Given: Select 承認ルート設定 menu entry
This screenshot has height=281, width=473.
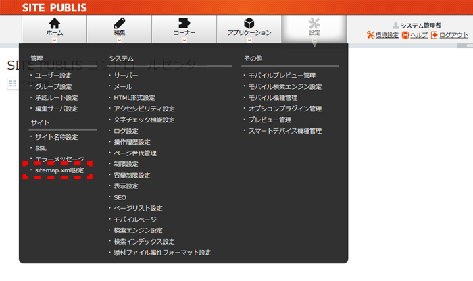Looking at the screenshot, I should [x=56, y=98].
